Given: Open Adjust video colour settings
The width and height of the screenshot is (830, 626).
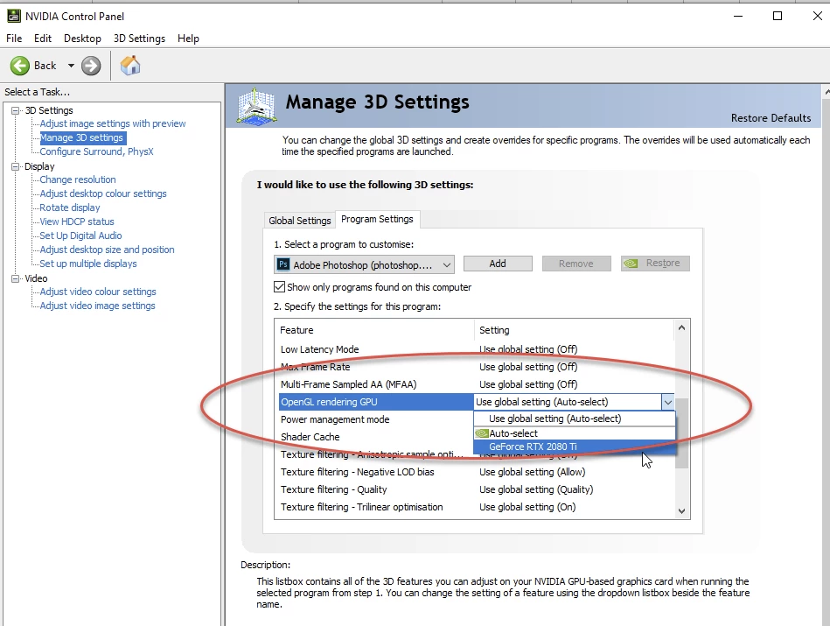Looking at the screenshot, I should point(98,292).
